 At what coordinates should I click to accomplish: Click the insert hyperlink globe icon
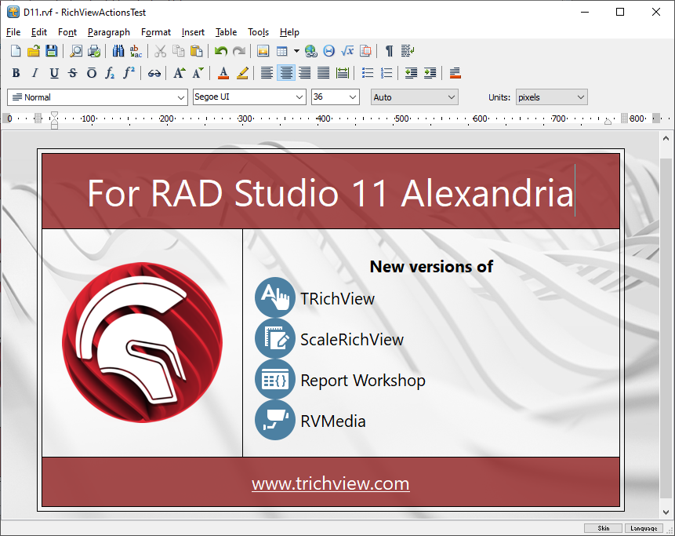click(x=311, y=52)
